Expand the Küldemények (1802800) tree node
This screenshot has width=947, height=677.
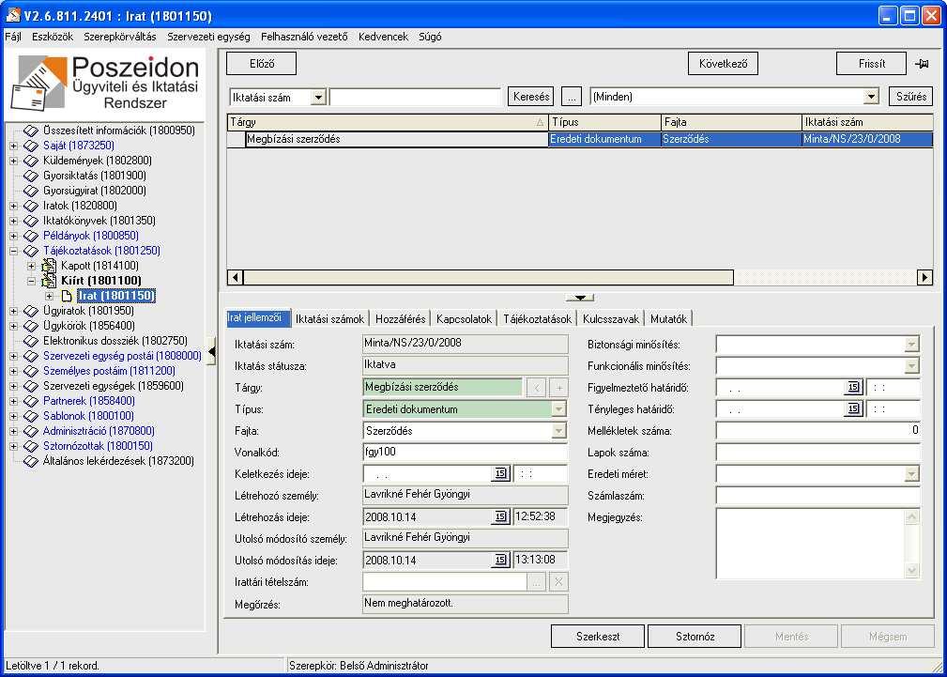(x=14, y=161)
